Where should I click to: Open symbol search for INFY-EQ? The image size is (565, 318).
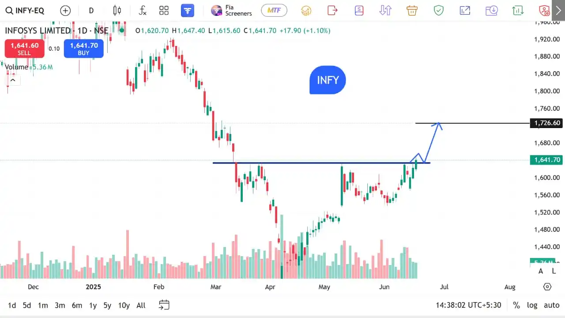point(26,11)
